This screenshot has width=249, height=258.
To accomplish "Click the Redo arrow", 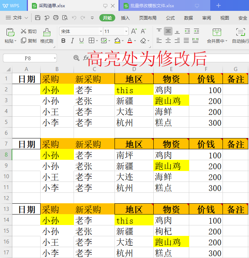I will [83, 18].
